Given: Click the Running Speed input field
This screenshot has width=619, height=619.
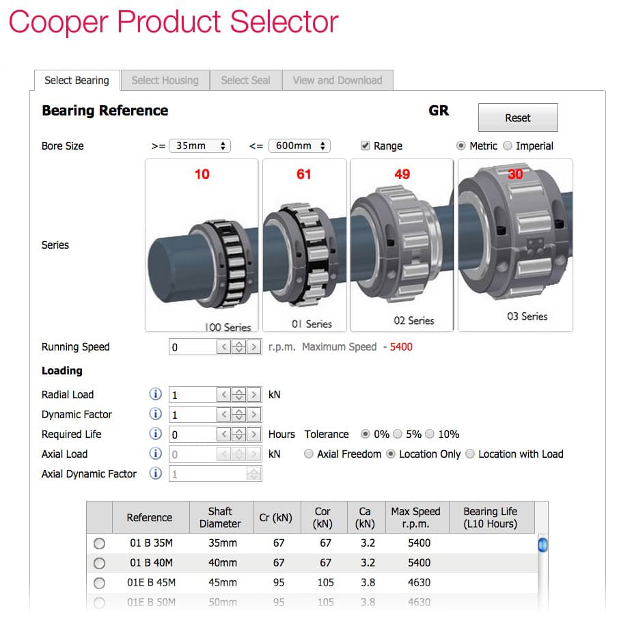Looking at the screenshot, I should pos(193,347).
